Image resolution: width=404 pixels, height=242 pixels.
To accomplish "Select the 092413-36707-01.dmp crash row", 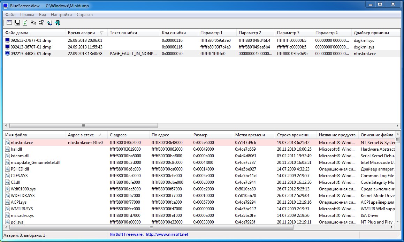I will point(202,47).
